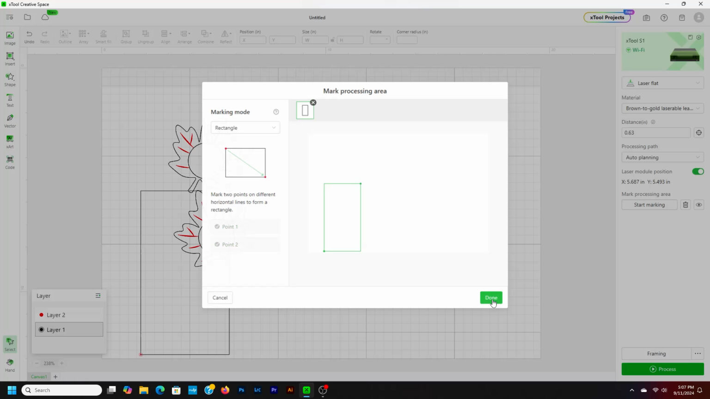
Task: Open the Processing path dropdown
Action: [x=662, y=157]
